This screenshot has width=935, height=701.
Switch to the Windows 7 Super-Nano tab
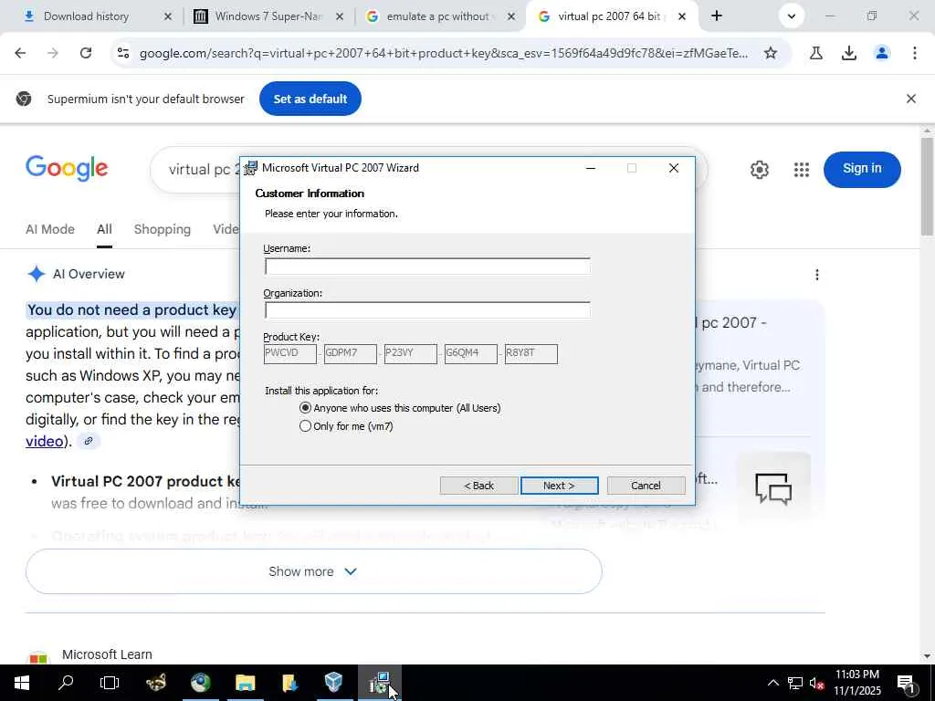coord(257,16)
